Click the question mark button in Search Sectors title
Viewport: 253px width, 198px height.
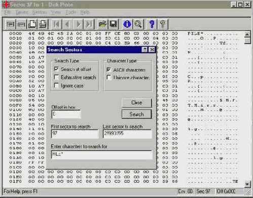coord(144,50)
